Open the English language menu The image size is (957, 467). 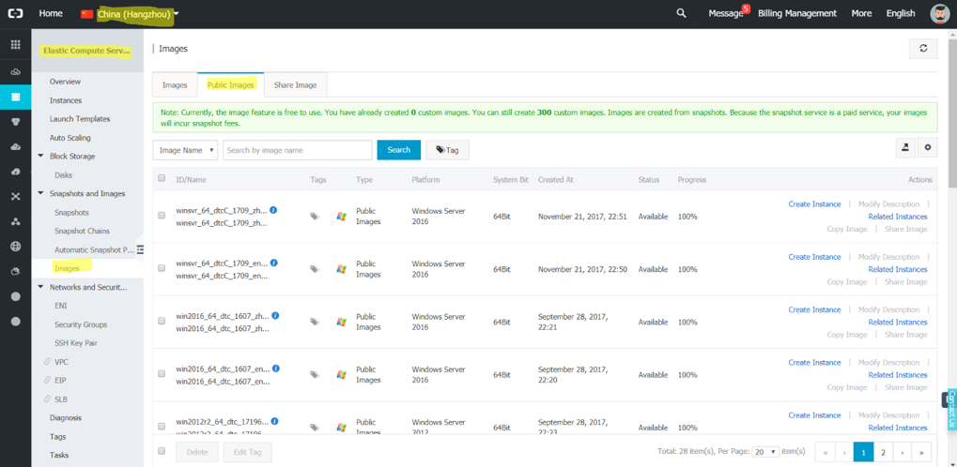point(901,13)
